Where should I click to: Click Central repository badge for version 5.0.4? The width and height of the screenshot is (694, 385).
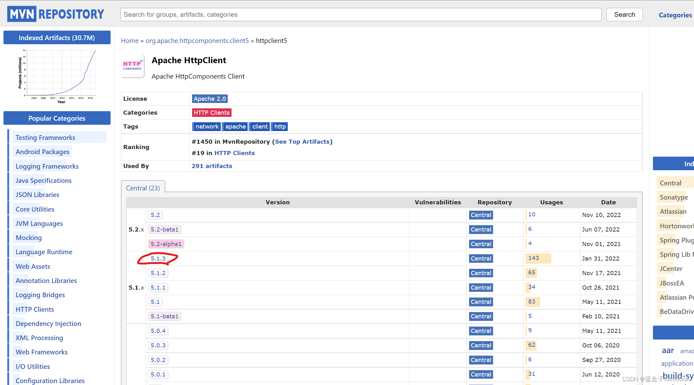481,331
